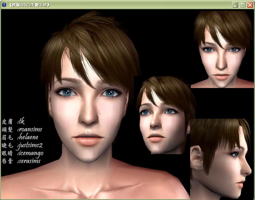Click the 頭髮 :roansims hair credit
The width and height of the screenshot is (255, 200).
click(22, 129)
